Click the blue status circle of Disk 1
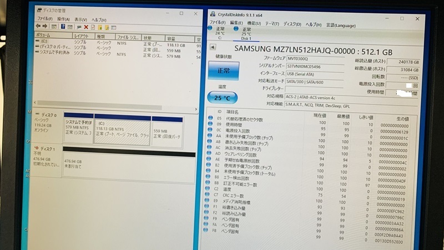The height and width of the screenshot is (250, 444). click(236, 29)
